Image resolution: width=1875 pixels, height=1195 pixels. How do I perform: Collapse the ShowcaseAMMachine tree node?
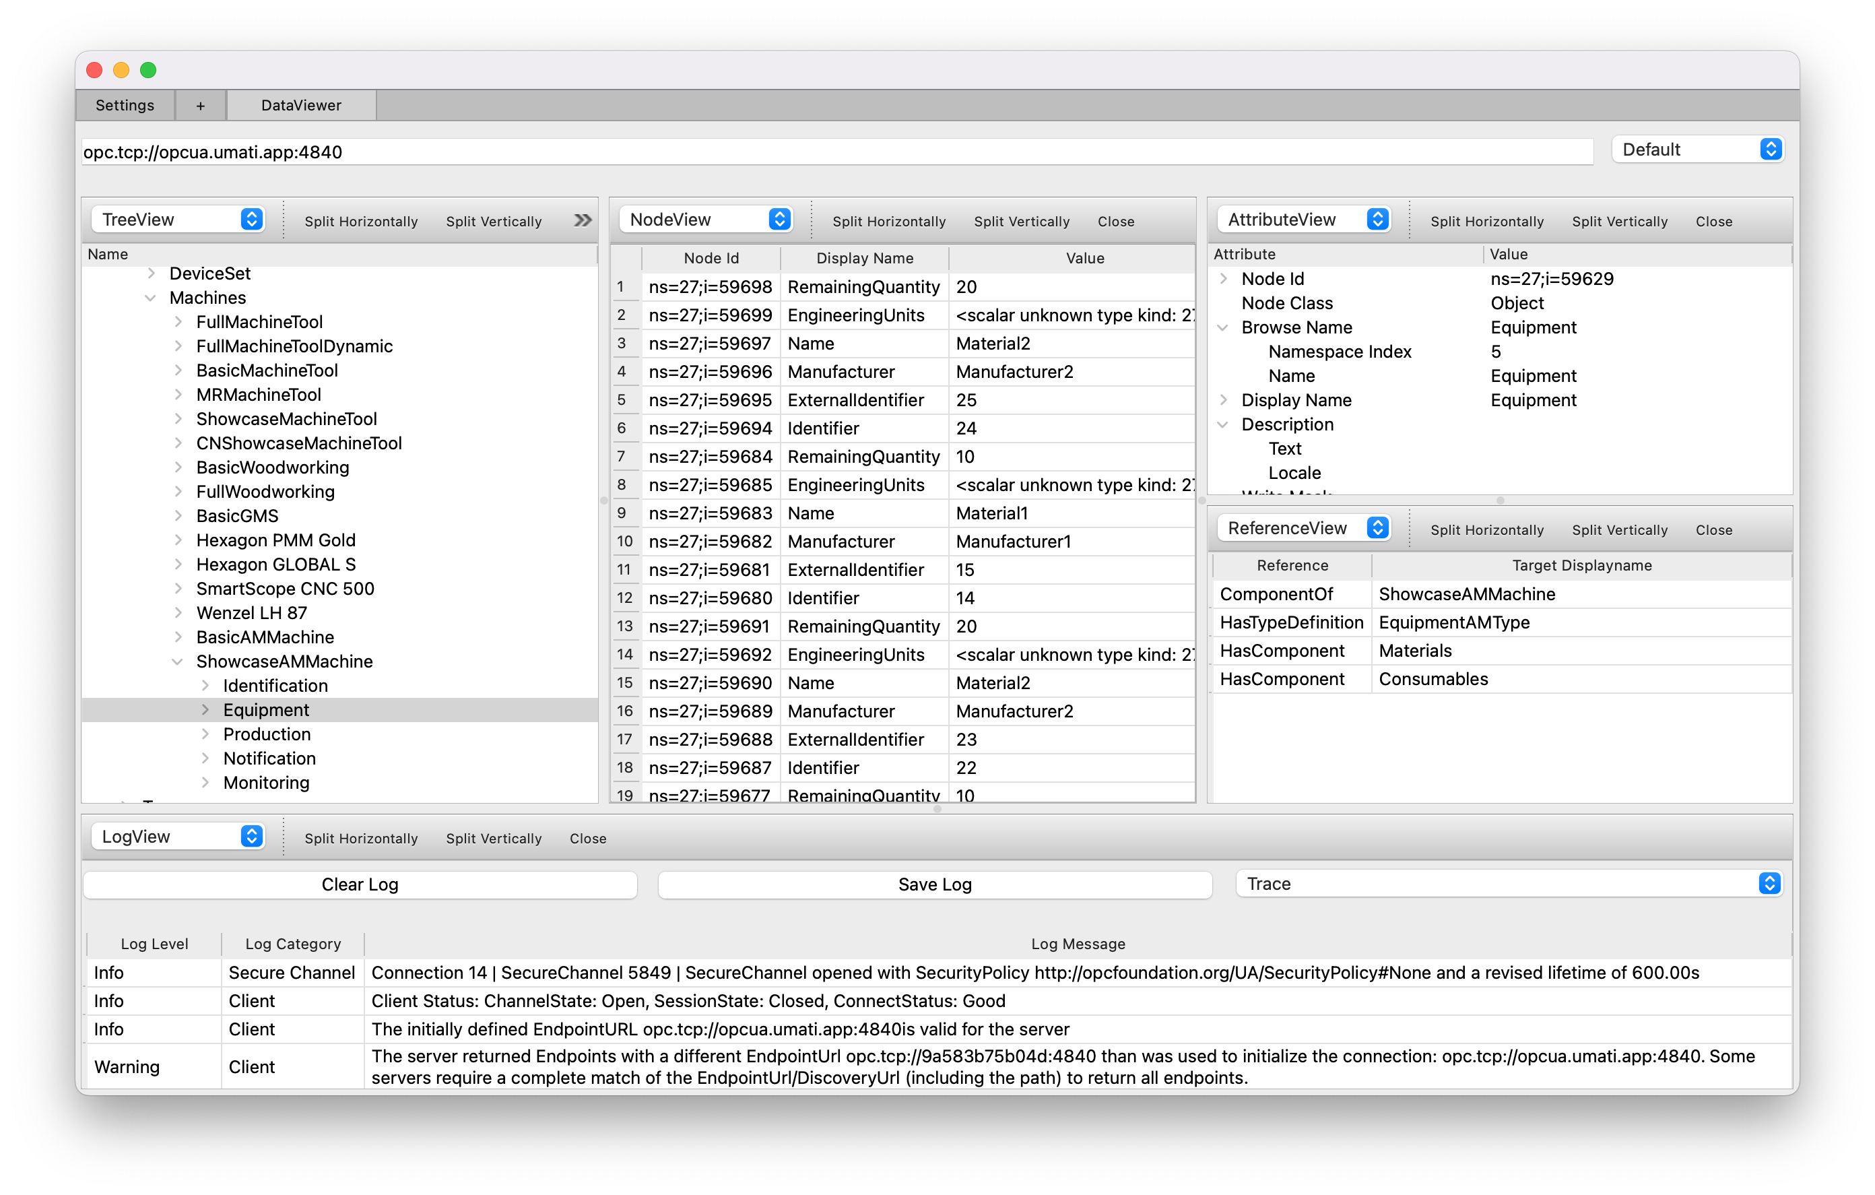pos(178,661)
